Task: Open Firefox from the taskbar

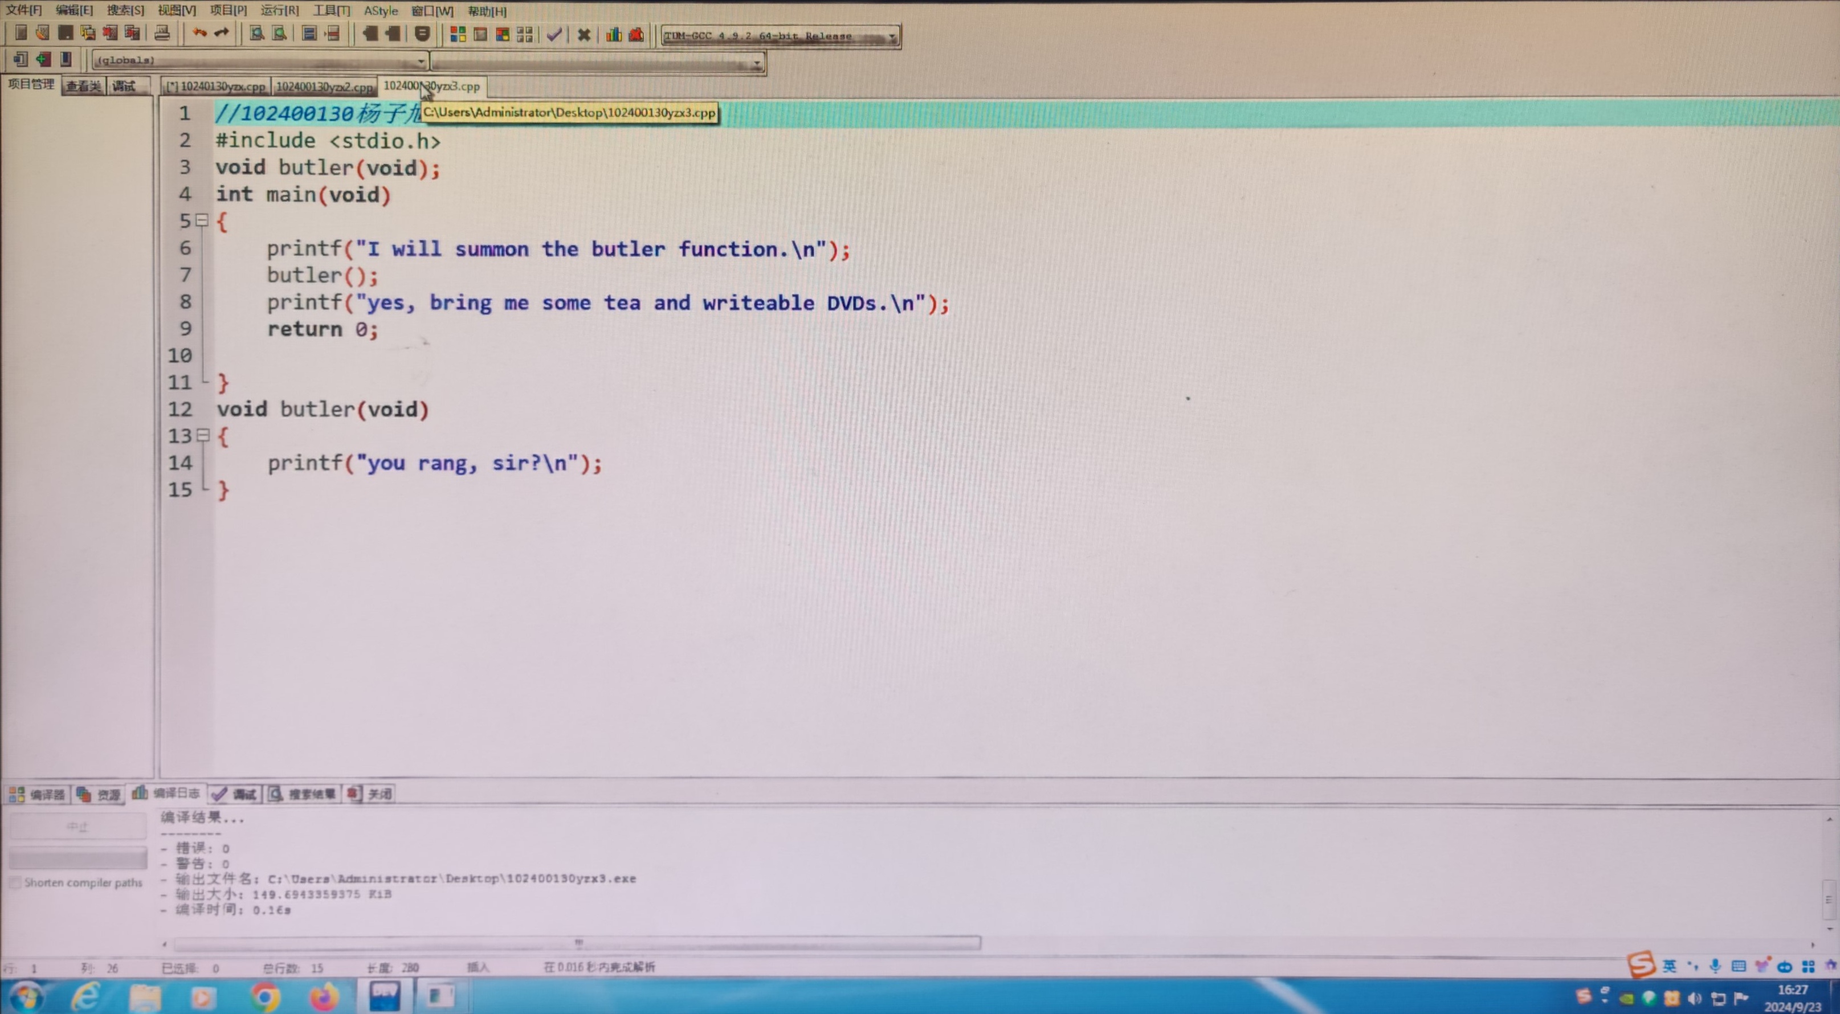Action: click(324, 996)
